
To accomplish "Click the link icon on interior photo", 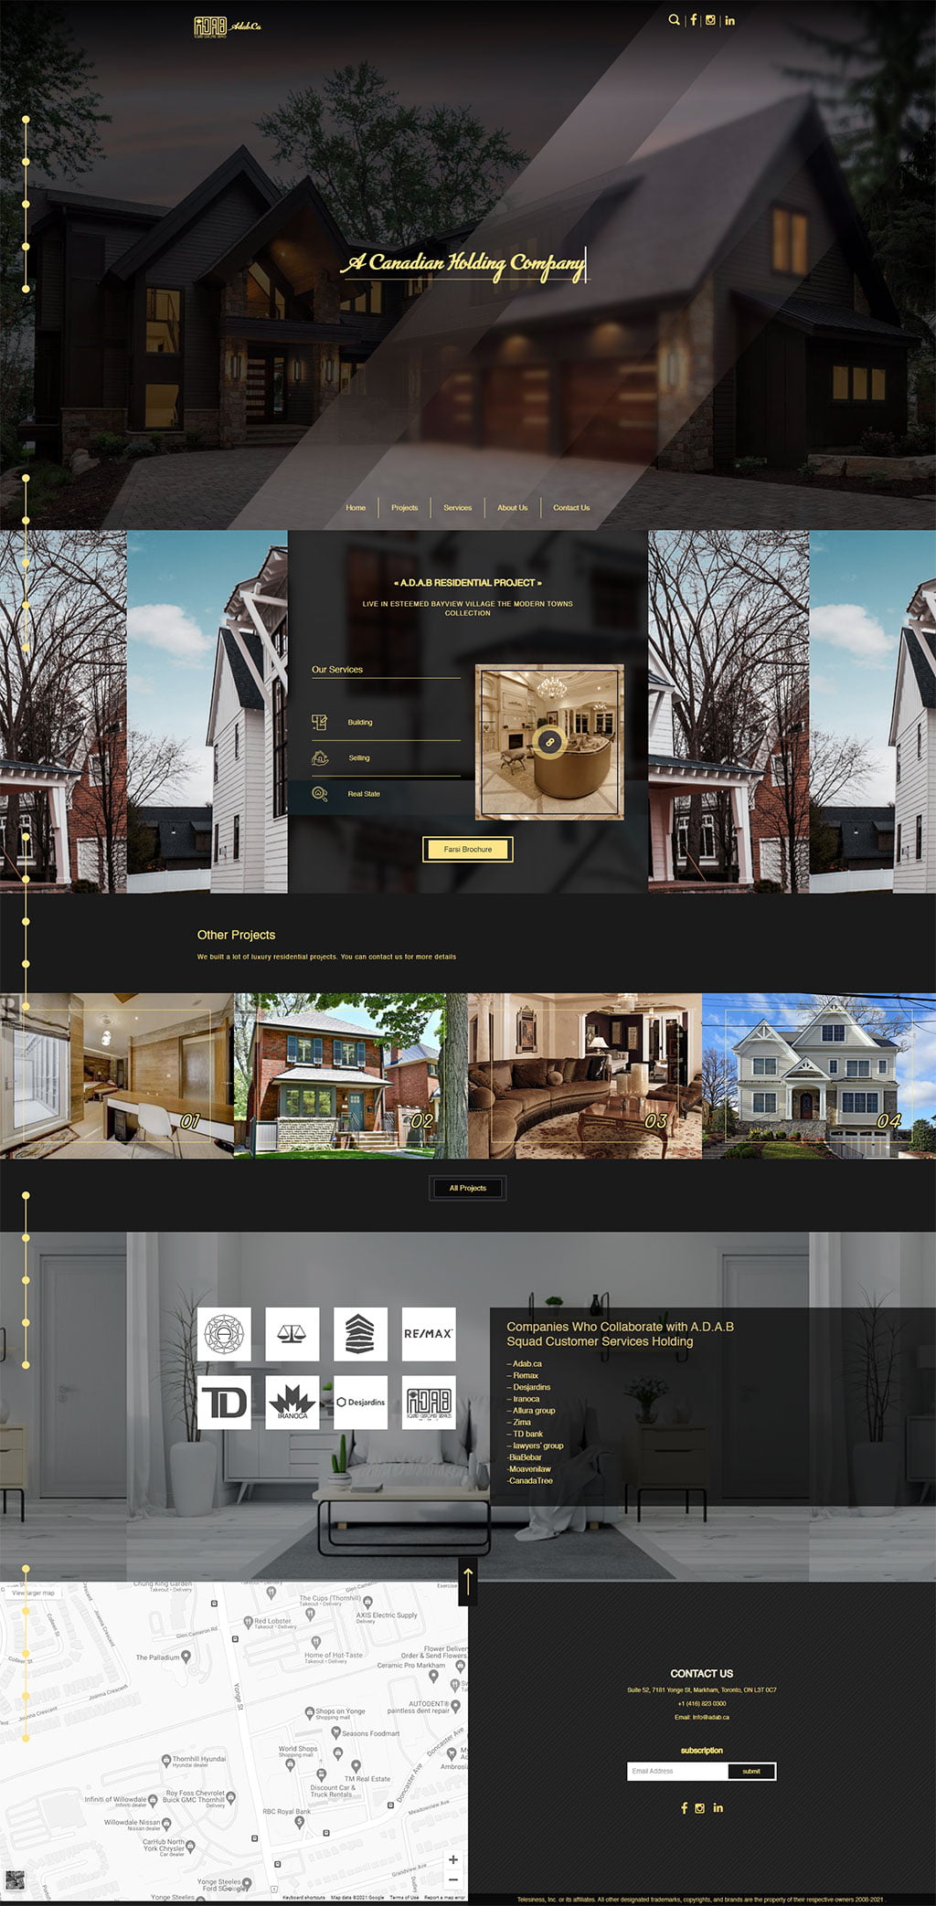I will (549, 742).
